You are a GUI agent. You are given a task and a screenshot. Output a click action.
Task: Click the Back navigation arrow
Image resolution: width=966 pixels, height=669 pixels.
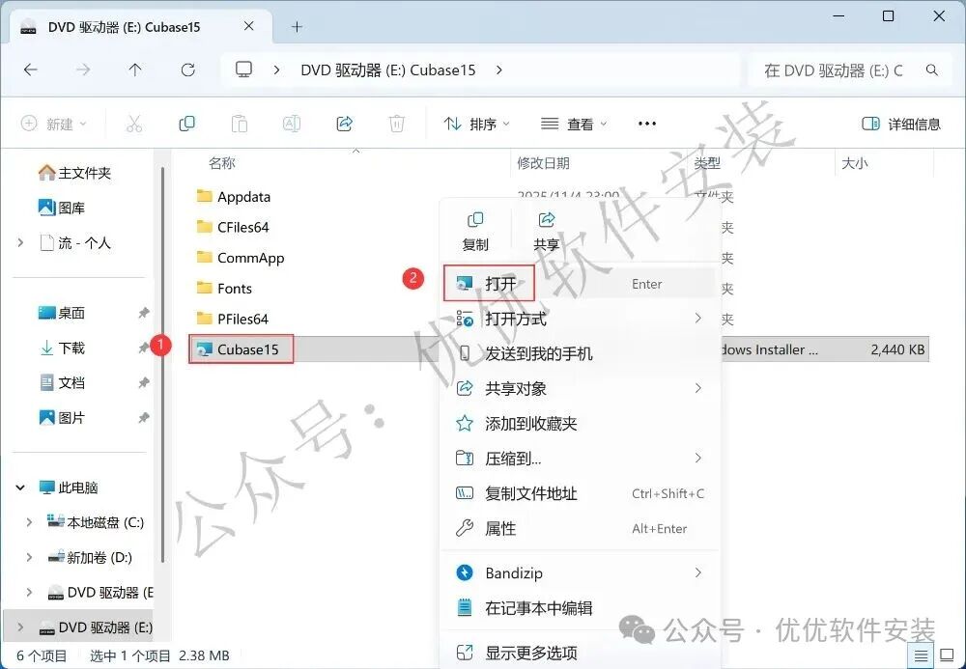click(x=30, y=70)
